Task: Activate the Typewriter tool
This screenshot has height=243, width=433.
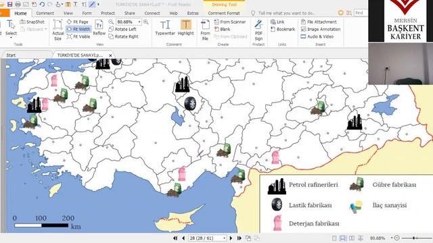Action: tap(165, 28)
